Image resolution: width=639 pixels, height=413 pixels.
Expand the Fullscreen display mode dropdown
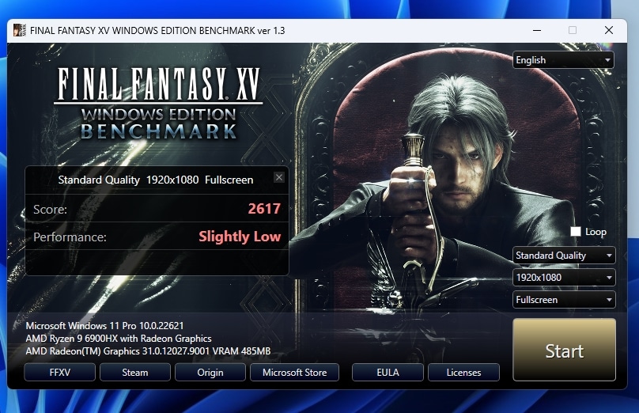point(563,300)
